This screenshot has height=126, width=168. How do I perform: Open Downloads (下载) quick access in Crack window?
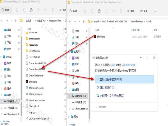point(76,37)
